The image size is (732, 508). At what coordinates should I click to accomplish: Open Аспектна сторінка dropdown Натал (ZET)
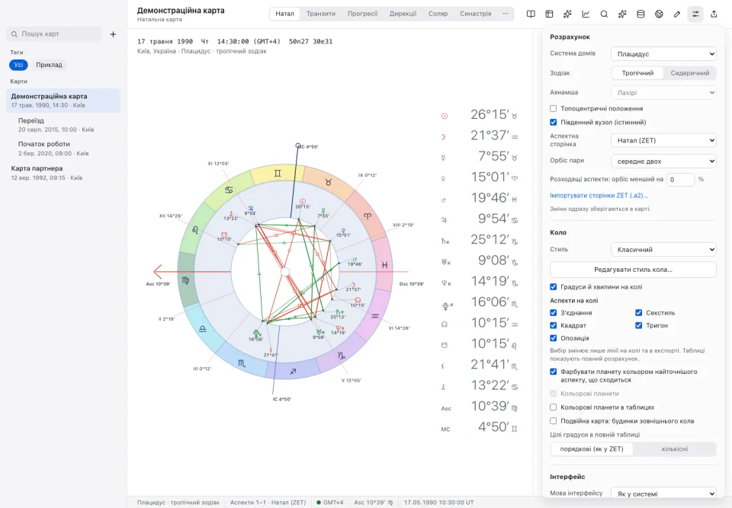(x=663, y=140)
